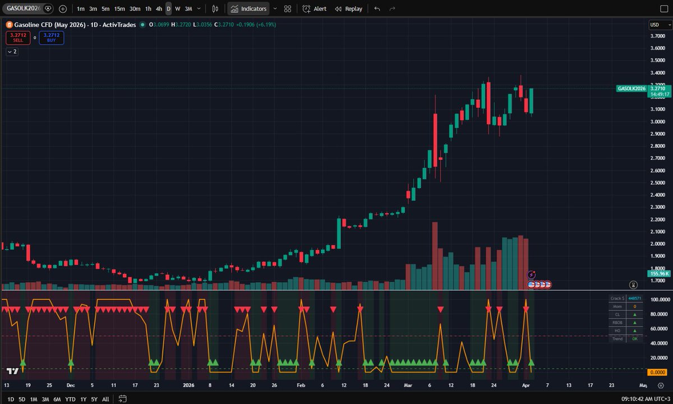Set date range to YTD

70,399
